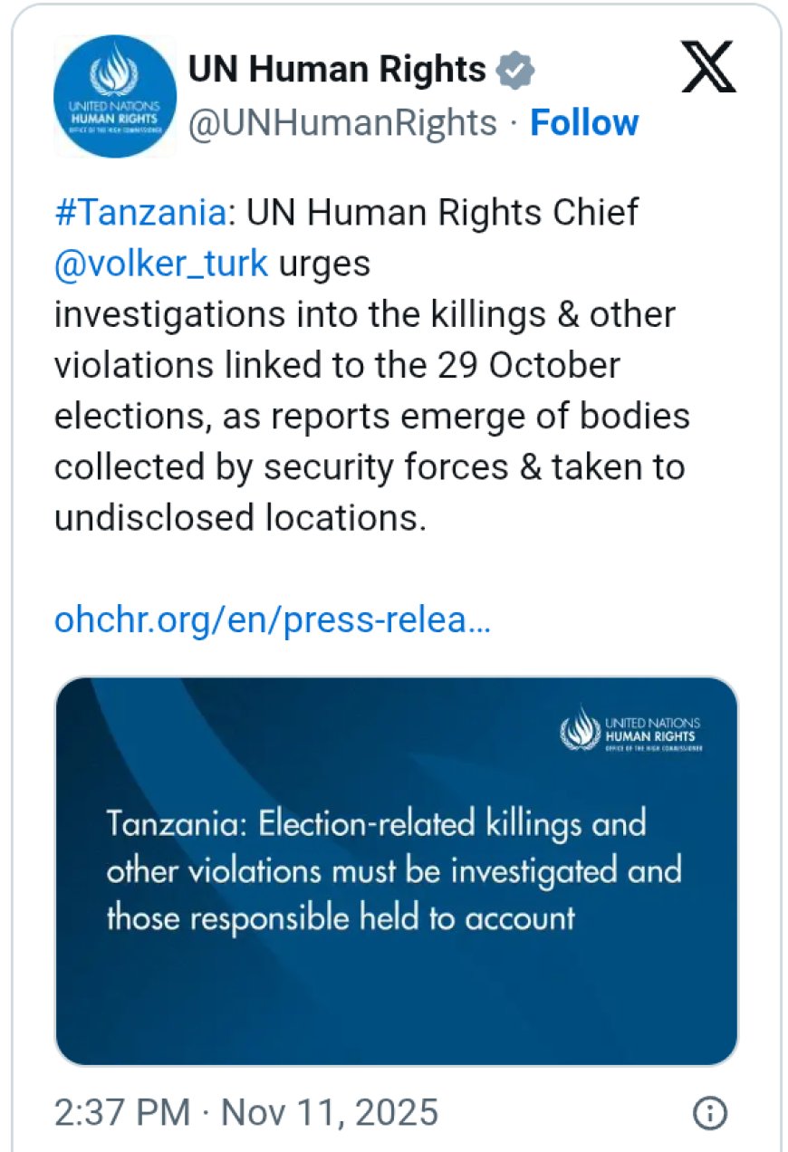This screenshot has height=1152, width=788.
Task: Click the UN laurel emblem in the card
Action: pos(580,730)
